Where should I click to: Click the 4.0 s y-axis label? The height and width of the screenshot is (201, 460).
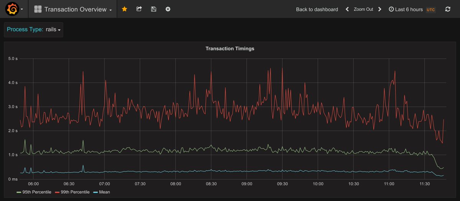point(13,83)
